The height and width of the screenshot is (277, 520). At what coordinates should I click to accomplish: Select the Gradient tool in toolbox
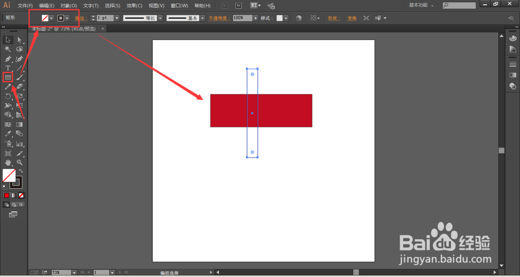(20, 125)
